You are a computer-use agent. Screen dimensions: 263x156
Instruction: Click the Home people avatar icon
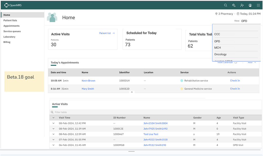click(x=52, y=17)
